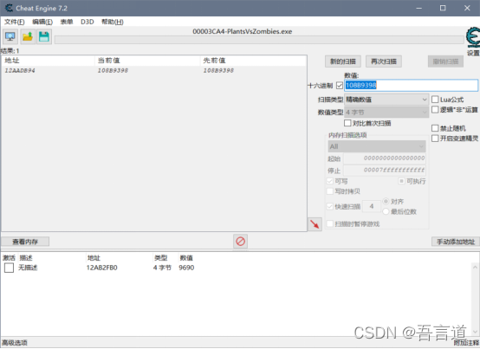
Task: Click the 无描述 description cell
Action: 28,268
